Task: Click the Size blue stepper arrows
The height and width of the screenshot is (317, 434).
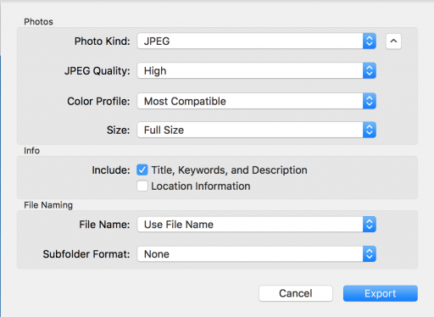Action: coord(370,130)
